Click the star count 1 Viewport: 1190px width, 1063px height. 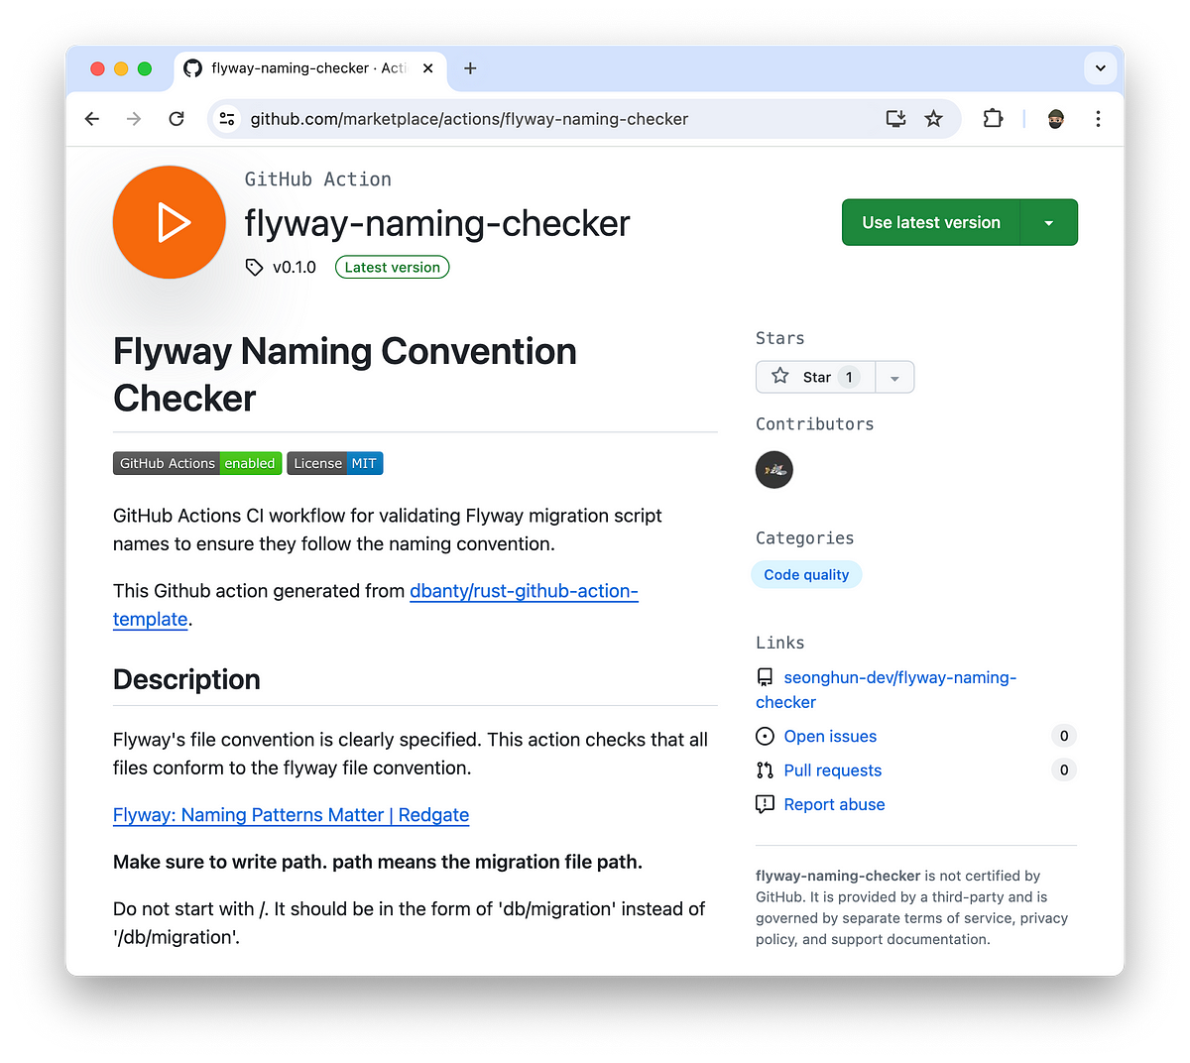[849, 377]
